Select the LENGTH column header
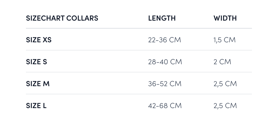Viewport: 262px width, 139px height. click(162, 18)
